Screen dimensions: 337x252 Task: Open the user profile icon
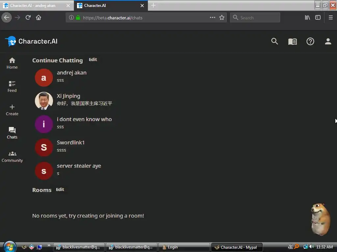(328, 41)
